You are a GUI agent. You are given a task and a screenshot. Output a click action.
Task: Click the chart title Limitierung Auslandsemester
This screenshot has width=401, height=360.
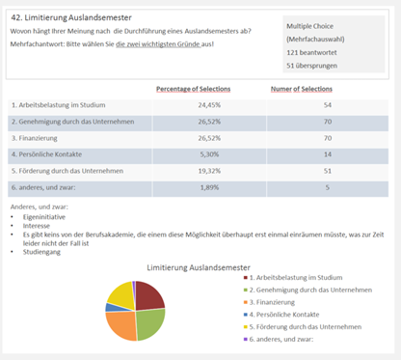coord(199,267)
